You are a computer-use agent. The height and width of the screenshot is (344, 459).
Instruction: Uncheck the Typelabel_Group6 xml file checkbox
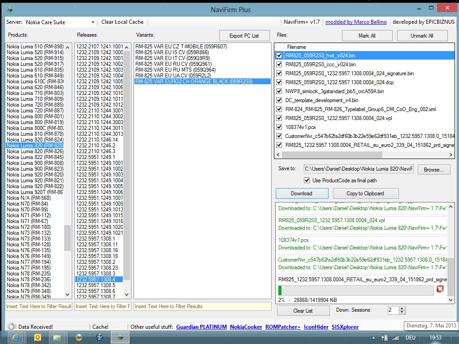[279, 109]
